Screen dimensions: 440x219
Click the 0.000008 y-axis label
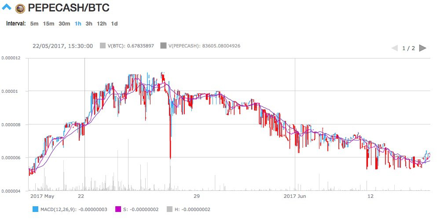[x=12, y=124]
